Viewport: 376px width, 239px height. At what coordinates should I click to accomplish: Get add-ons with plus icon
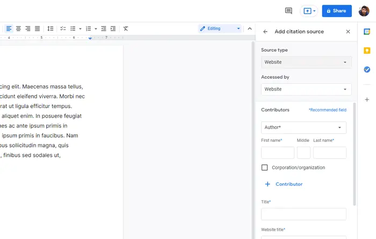coord(367,99)
